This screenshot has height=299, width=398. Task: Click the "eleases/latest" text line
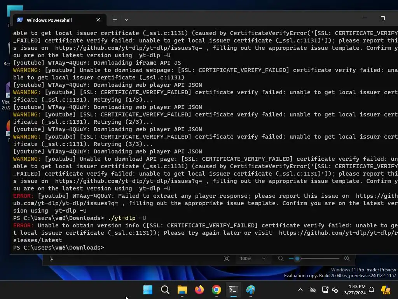[38, 240]
